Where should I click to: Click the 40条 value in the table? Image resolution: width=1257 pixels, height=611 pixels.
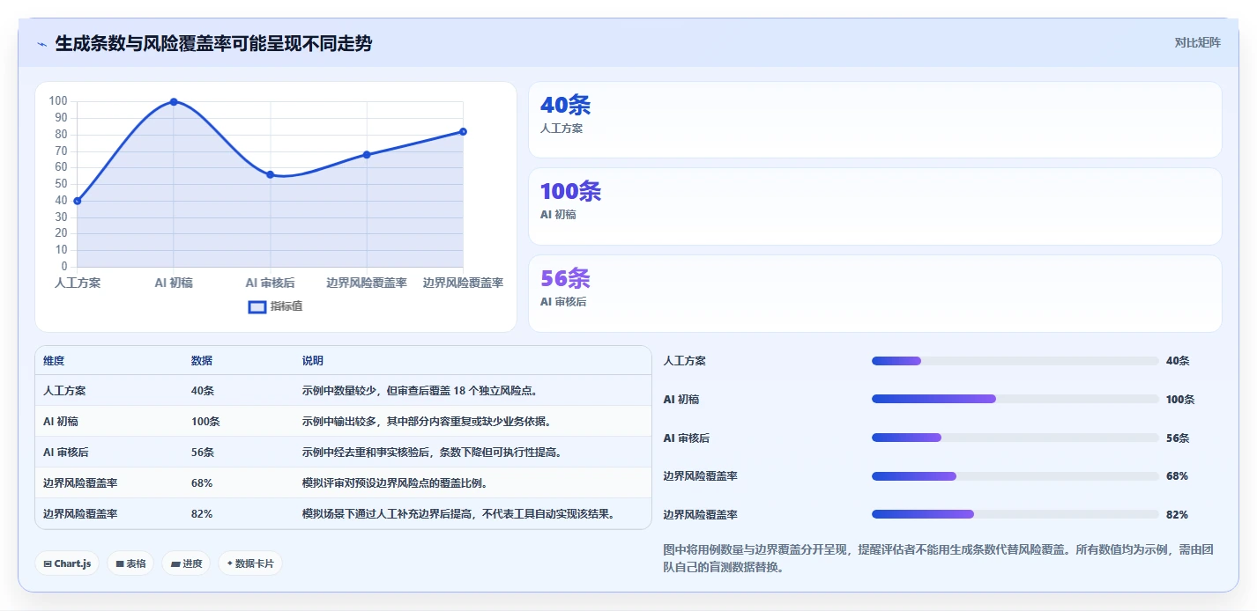point(203,391)
